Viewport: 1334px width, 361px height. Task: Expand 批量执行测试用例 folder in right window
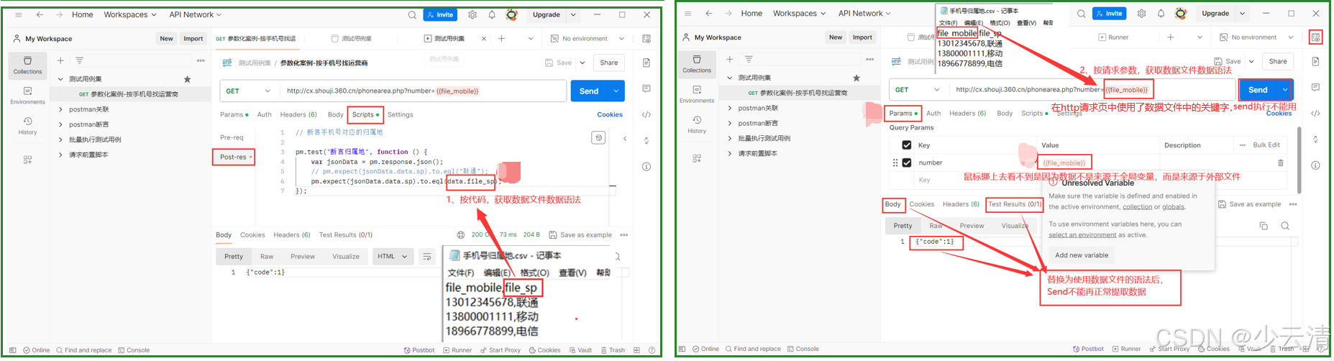click(x=729, y=138)
